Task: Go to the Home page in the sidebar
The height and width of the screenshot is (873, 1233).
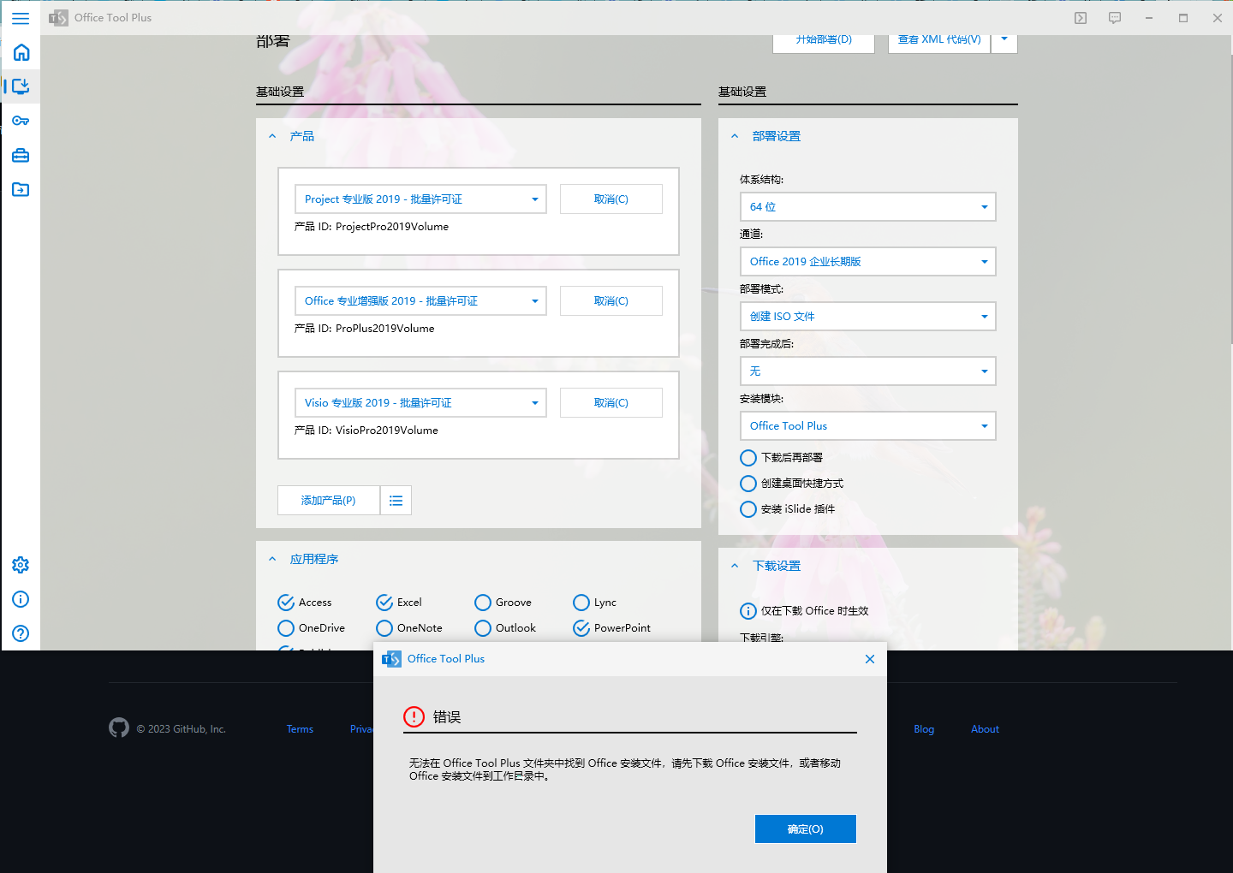Action: pyautogui.click(x=21, y=52)
